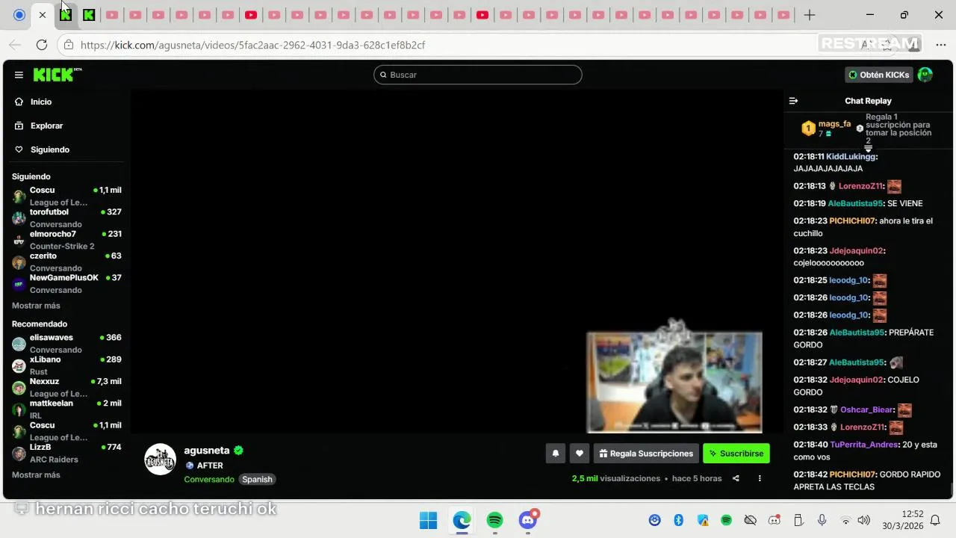The width and height of the screenshot is (956, 538).
Task: Click the Obtén KICKs button
Action: (878, 75)
